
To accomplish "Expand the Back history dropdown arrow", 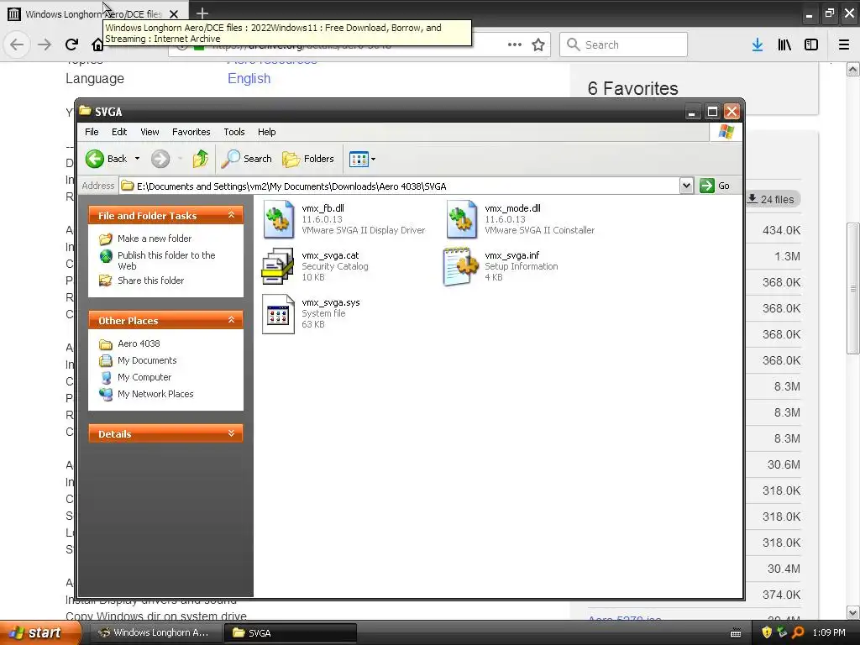I will (137, 159).
